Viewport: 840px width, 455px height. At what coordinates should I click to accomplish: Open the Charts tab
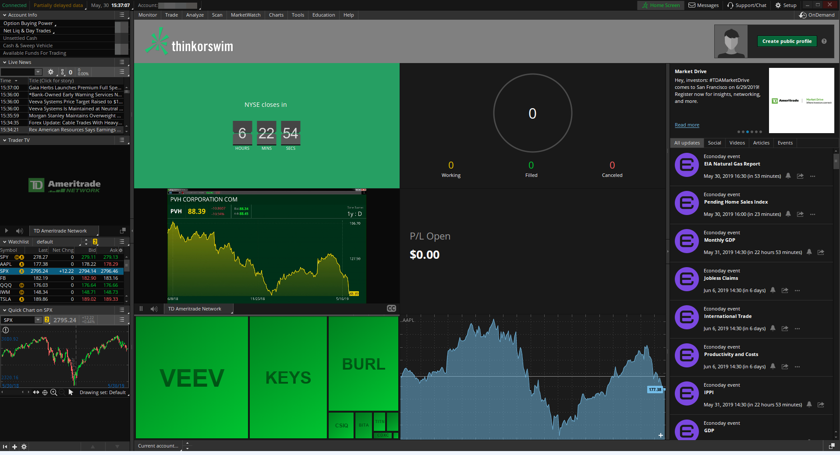pyautogui.click(x=276, y=15)
